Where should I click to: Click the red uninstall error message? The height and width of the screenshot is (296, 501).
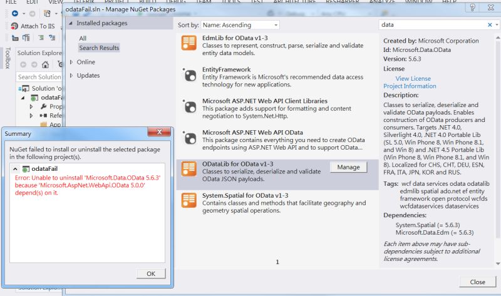[88, 185]
